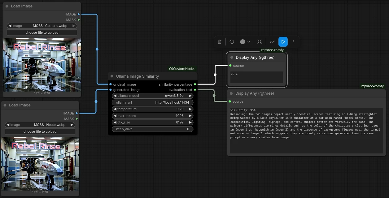This screenshot has height=198, width=389.
Task: Collapse the bottom Load Image node via its title dot
Action: click(x=5, y=105)
